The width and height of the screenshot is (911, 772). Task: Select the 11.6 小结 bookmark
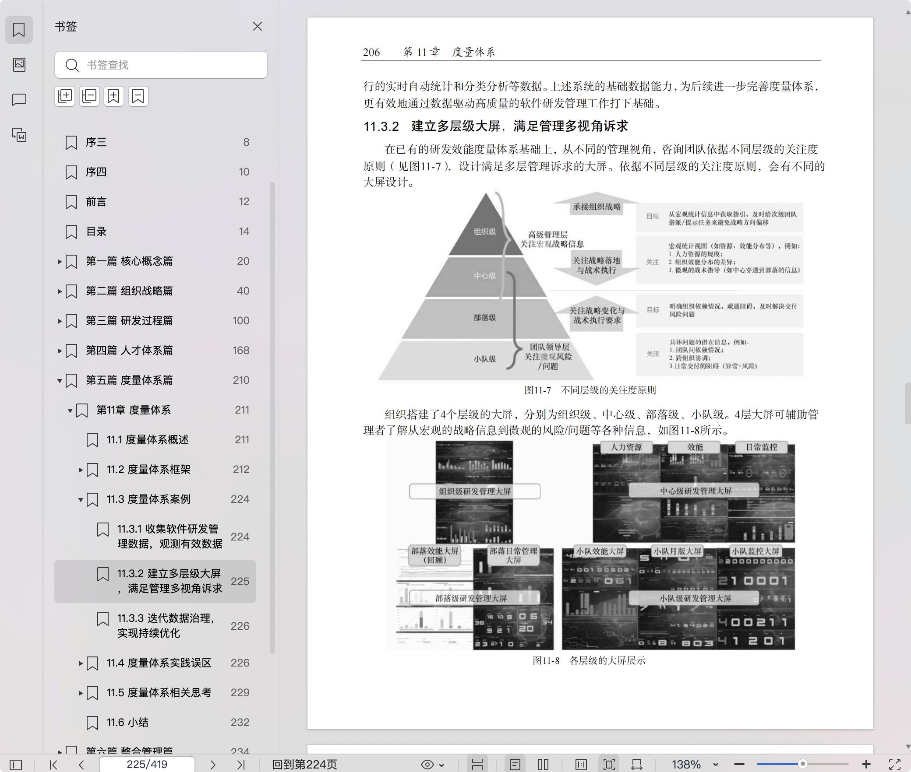[x=127, y=722]
